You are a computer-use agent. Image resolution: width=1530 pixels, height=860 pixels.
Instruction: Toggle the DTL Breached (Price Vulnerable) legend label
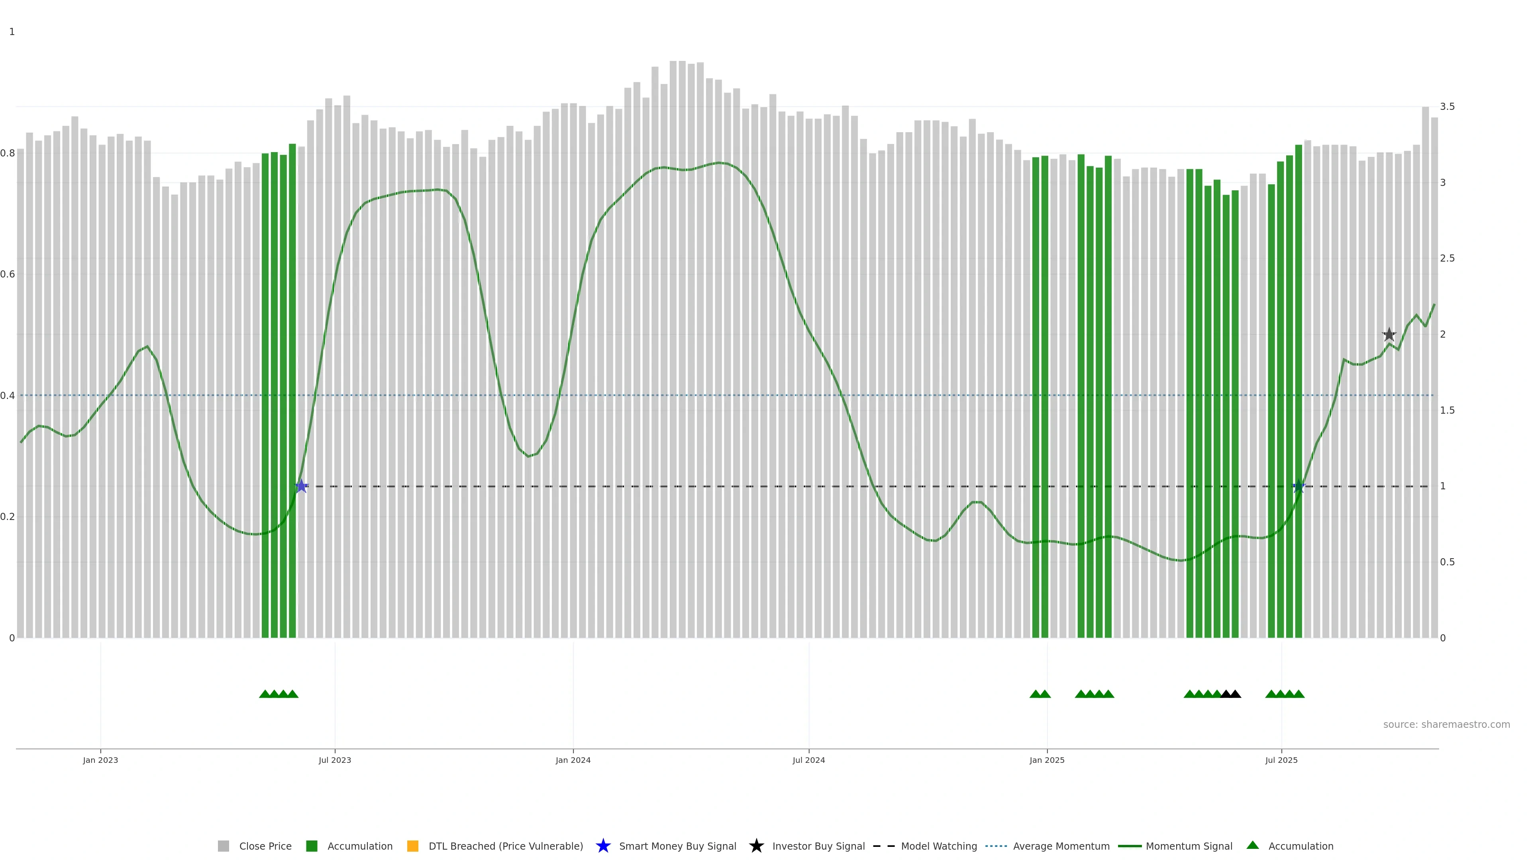506,846
